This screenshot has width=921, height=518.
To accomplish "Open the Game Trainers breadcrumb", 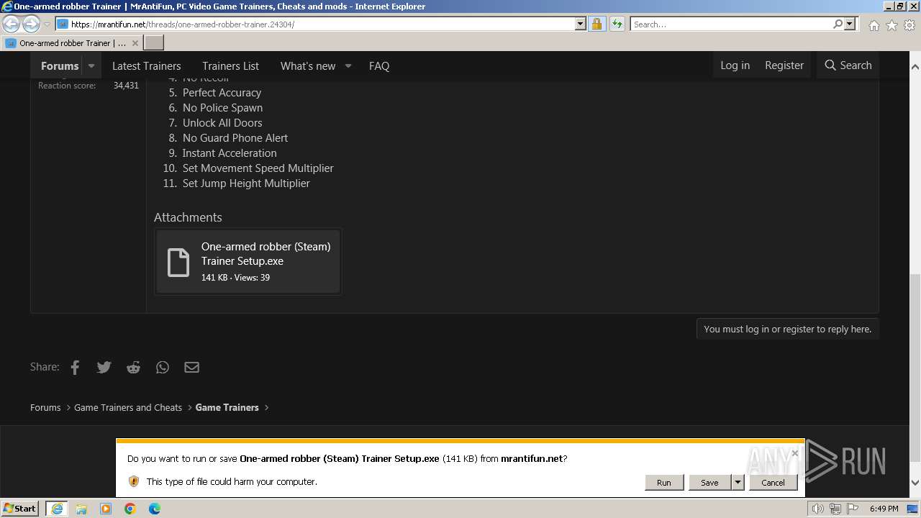I will (x=227, y=407).
